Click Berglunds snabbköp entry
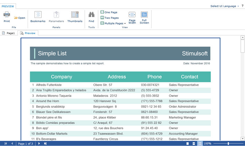 click(x=50, y=107)
